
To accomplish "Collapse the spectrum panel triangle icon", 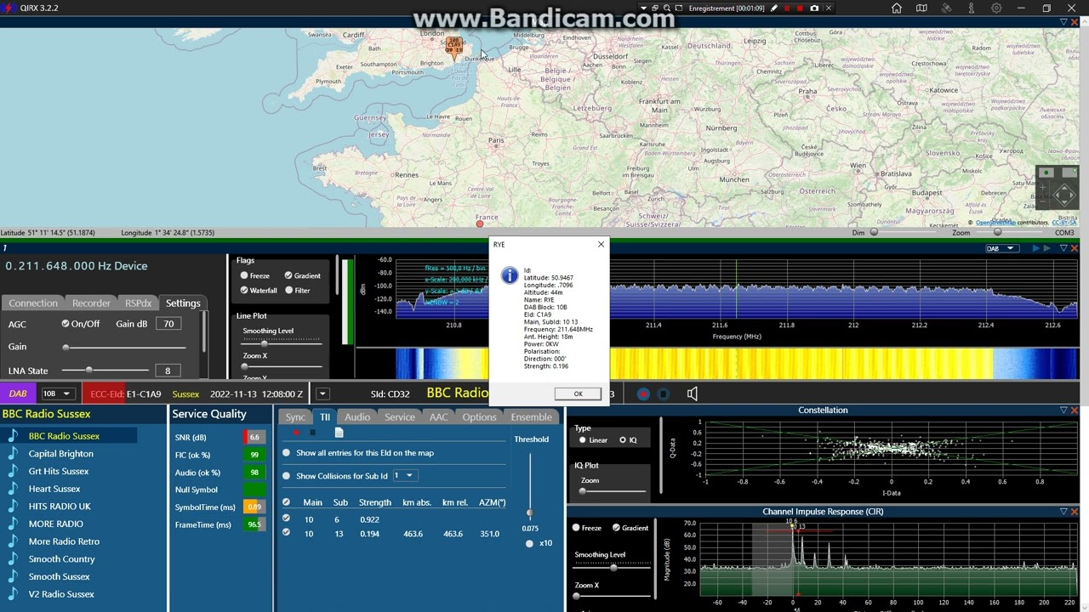I will pyautogui.click(x=1063, y=248).
